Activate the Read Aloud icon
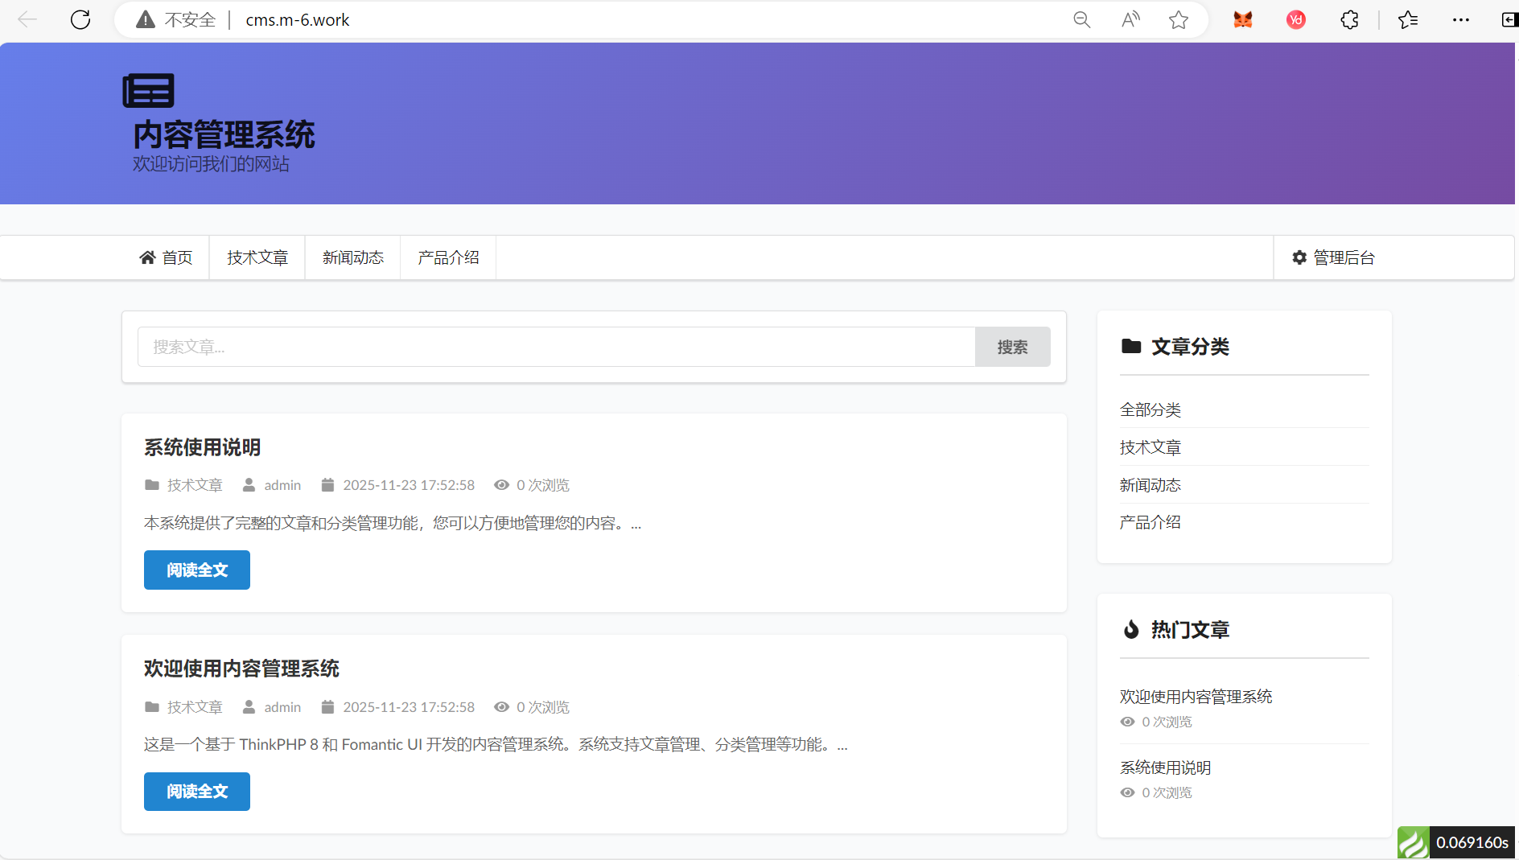The width and height of the screenshot is (1519, 860). pyautogui.click(x=1130, y=19)
